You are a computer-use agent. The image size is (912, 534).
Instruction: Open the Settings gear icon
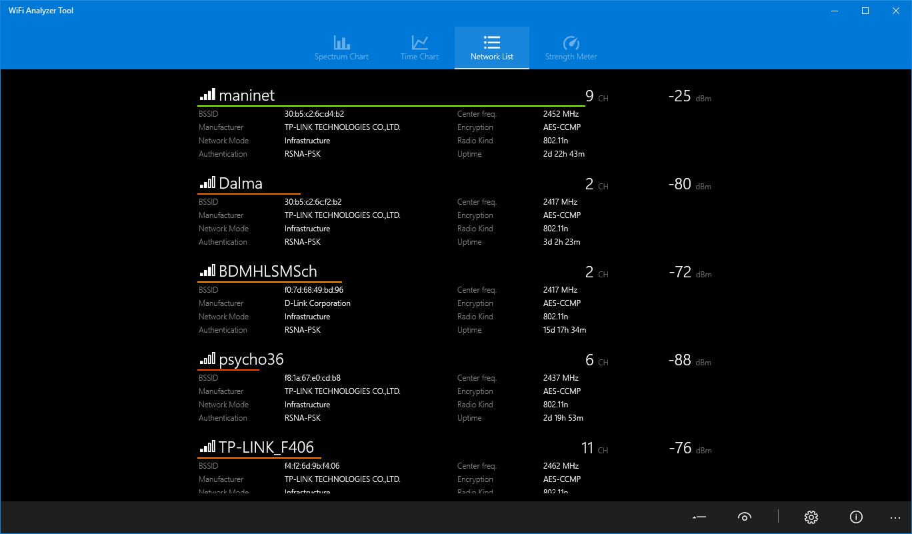tap(811, 517)
